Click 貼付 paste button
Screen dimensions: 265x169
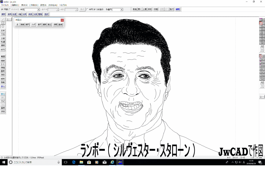coord(172,9)
